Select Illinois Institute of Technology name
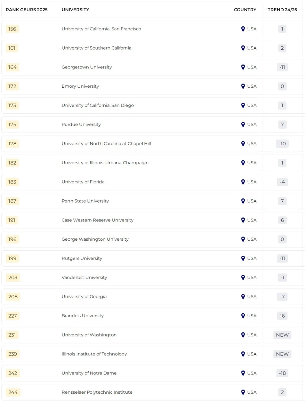This screenshot has height=403, width=305. (94, 354)
